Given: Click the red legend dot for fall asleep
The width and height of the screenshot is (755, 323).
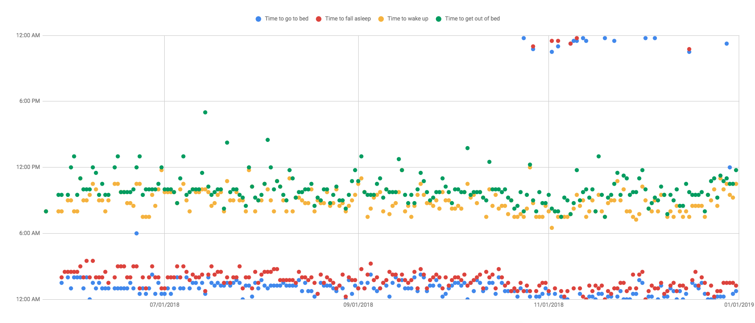Looking at the screenshot, I should click(x=319, y=19).
